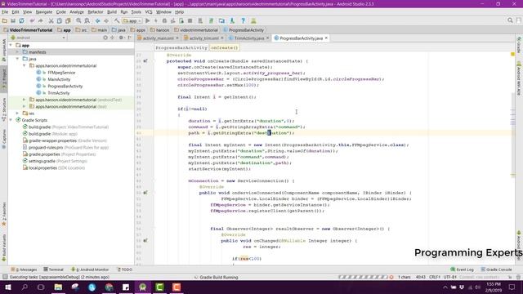Switch to the activity_main.xml editor tab

click(x=158, y=38)
